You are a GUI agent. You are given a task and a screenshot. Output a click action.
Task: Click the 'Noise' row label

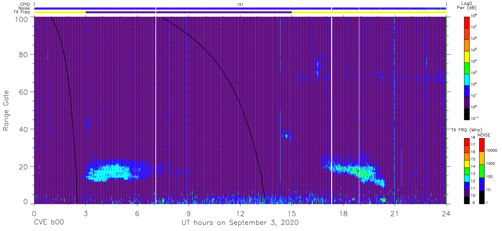tap(24, 8)
